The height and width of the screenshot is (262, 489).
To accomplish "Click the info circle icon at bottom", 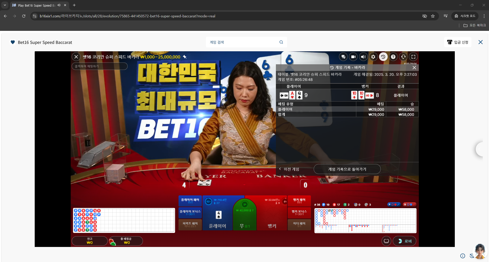I will coord(463,256).
